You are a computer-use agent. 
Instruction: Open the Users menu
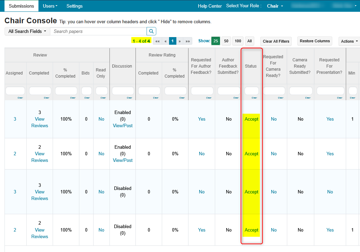click(50, 6)
